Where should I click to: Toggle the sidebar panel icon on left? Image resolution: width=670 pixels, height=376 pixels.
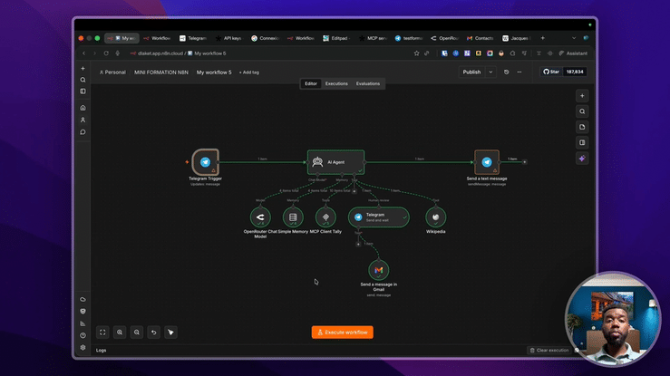click(83, 92)
